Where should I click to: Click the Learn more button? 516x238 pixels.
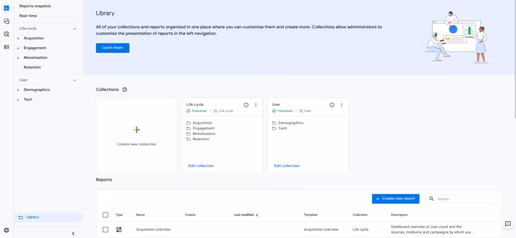112,48
